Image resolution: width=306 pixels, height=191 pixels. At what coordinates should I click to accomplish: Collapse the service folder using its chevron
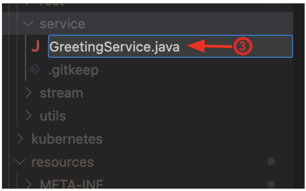tap(28, 24)
